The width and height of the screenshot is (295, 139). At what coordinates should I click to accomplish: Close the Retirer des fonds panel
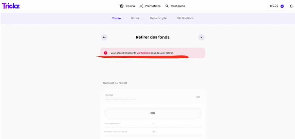coord(201,37)
